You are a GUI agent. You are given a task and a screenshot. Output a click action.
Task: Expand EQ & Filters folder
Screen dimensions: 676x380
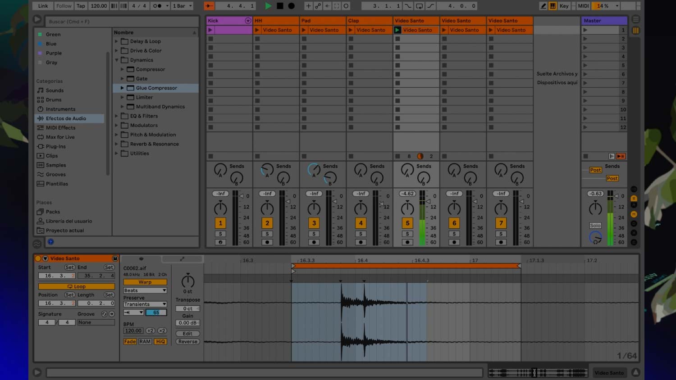coord(117,116)
